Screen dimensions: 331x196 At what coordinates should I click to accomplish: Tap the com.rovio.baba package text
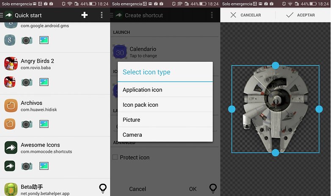tap(36, 68)
